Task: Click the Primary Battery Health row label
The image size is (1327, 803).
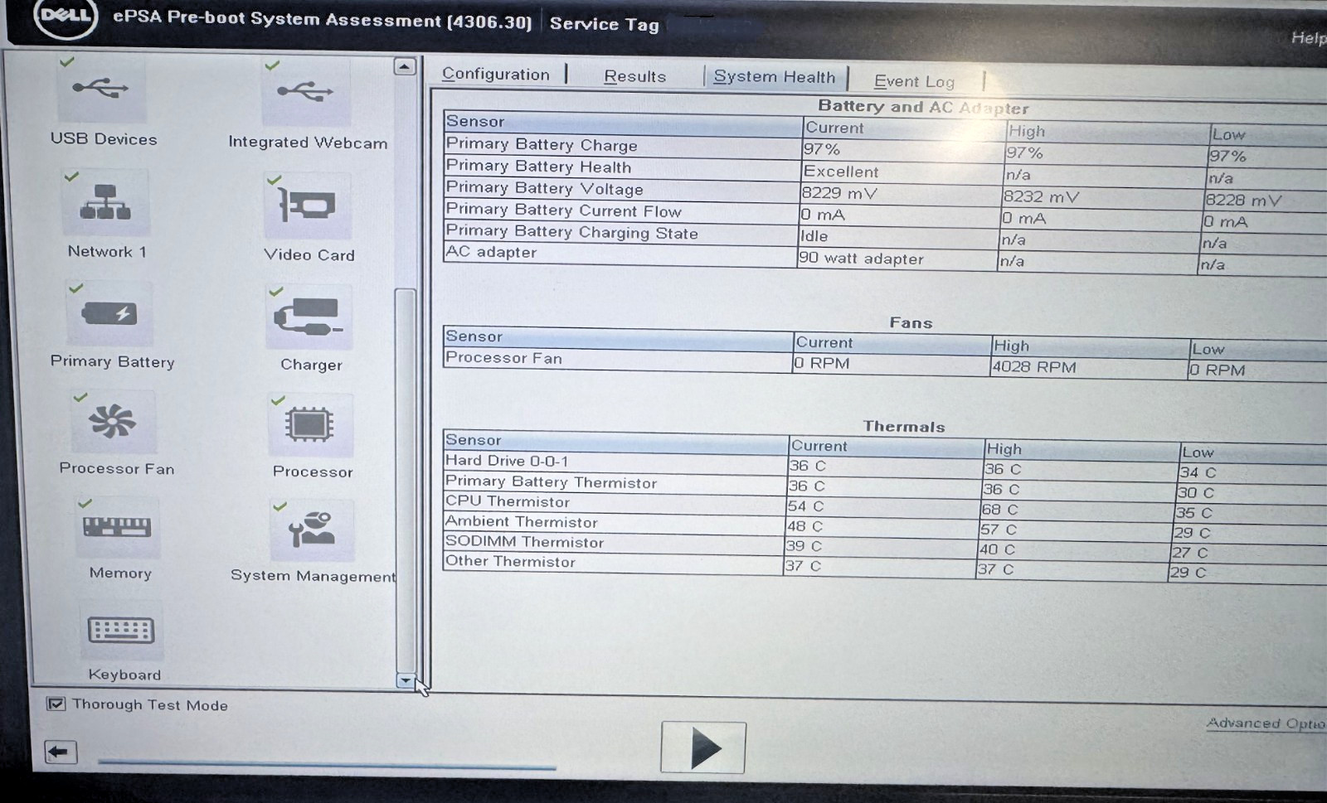Action: pos(538,166)
